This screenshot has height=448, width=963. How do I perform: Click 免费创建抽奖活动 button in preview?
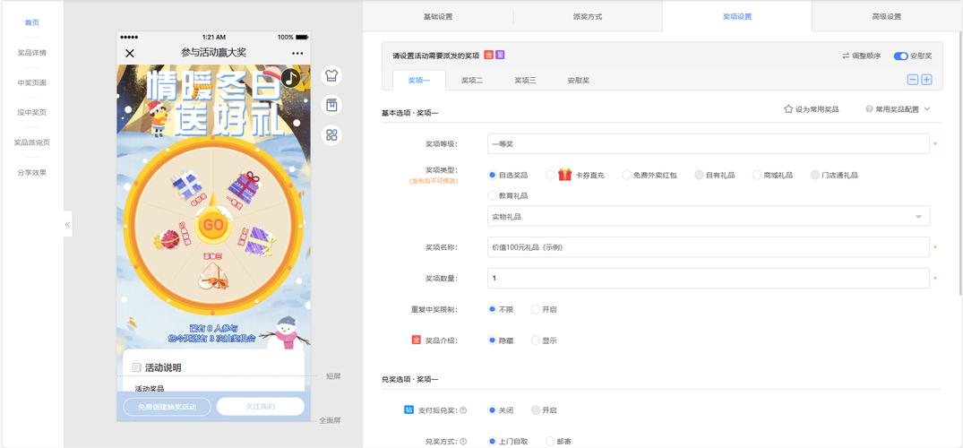(167, 407)
